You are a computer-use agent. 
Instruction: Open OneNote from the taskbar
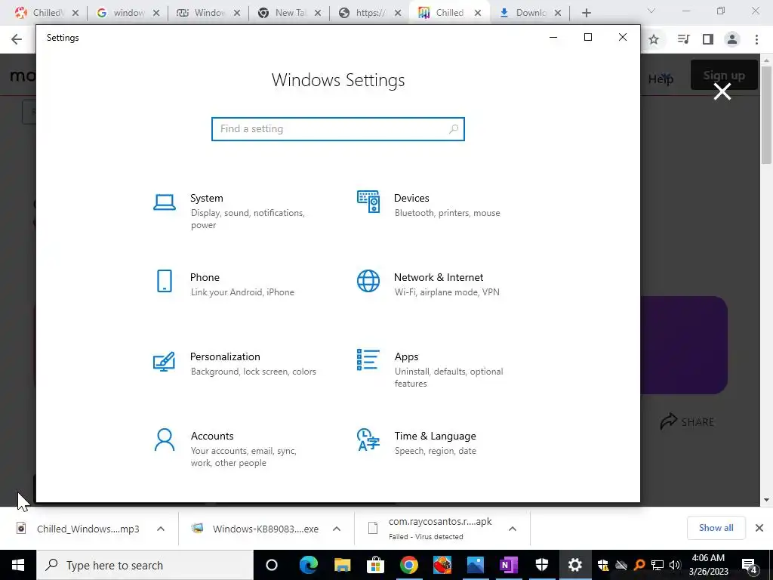pyautogui.click(x=509, y=565)
